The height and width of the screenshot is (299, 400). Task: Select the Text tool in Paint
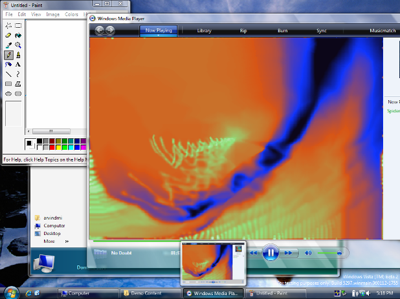click(x=18, y=65)
